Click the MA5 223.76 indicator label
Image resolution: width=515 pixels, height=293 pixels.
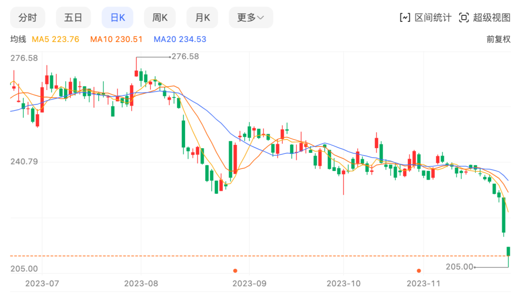point(55,40)
